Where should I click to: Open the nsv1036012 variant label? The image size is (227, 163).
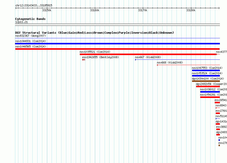[213, 89]
